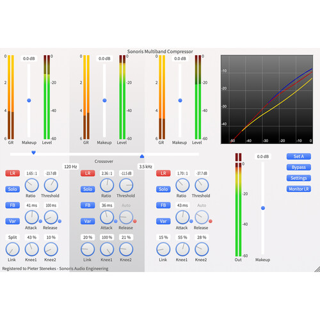The height and width of the screenshot is (320, 320).
Task: Click the high band Attack knob
Action: pos(182,217)
